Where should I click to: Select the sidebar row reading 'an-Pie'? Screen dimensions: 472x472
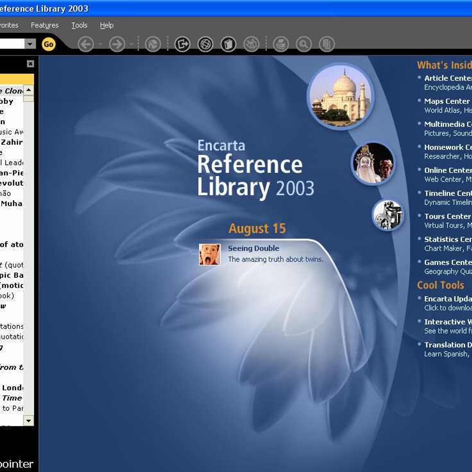pyautogui.click(x=12, y=173)
